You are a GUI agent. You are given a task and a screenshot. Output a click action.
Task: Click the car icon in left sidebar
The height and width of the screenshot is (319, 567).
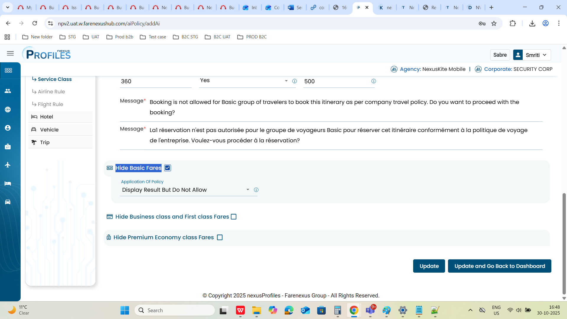click(8, 202)
